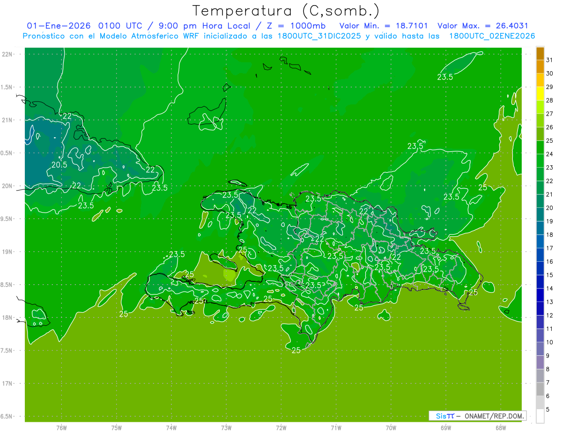Click the legend label 15
Viewport: 562px width, 434px height.
coord(550,275)
